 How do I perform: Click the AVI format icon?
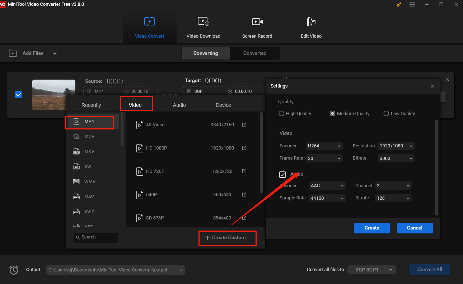tap(76, 167)
